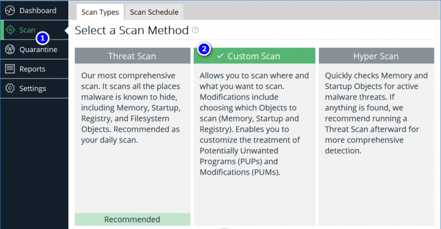Click the Recommended label under Threat Scan
The height and width of the screenshot is (229, 441).
pos(132,219)
